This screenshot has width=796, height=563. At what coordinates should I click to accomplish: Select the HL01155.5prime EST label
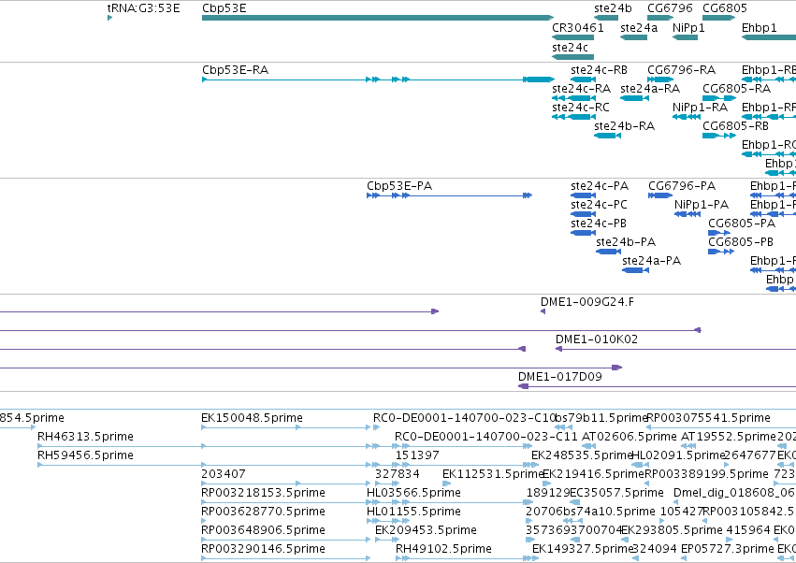click(x=413, y=512)
